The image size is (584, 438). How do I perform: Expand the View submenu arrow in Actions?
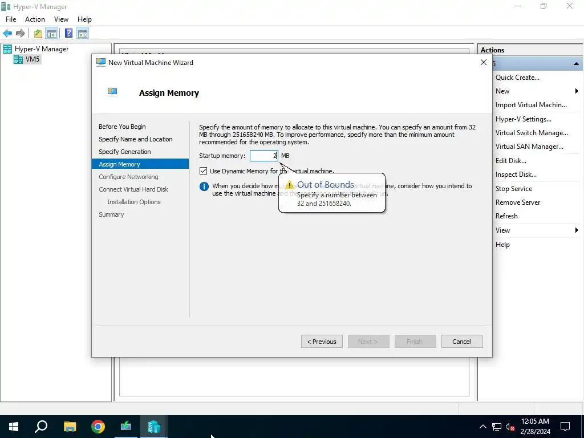(577, 230)
